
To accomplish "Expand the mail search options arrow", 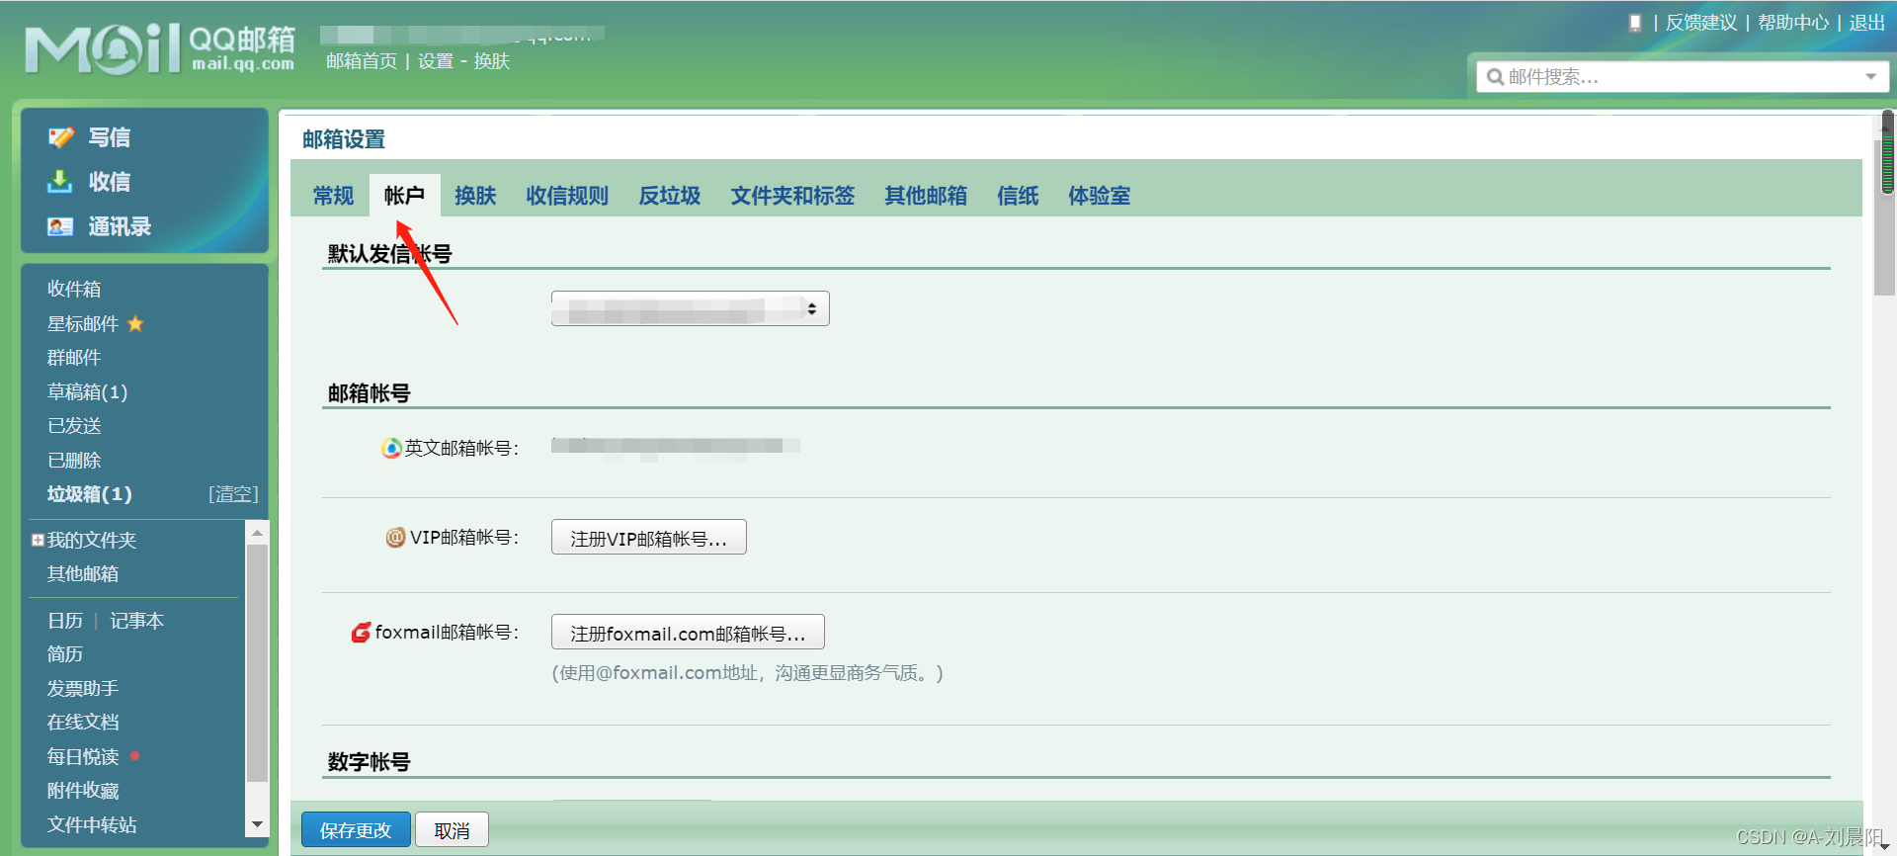I will click(x=1870, y=77).
